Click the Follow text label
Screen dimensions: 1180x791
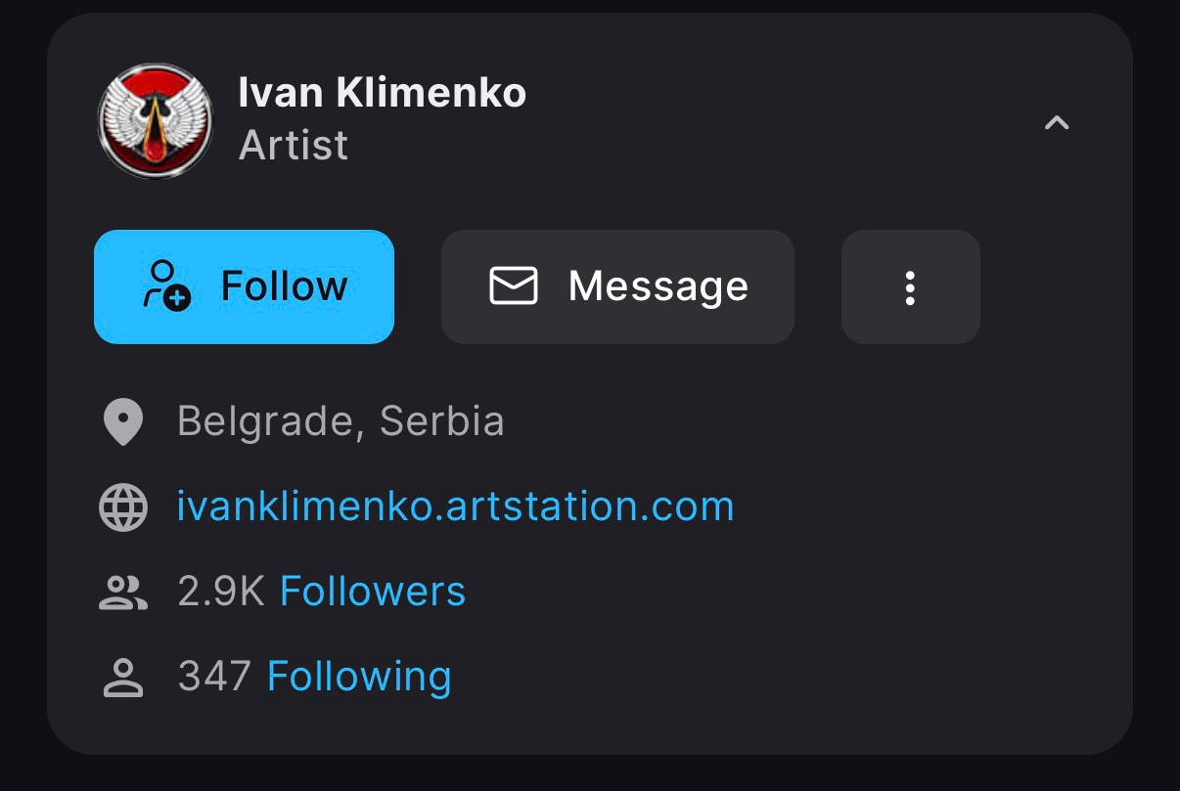(x=284, y=286)
